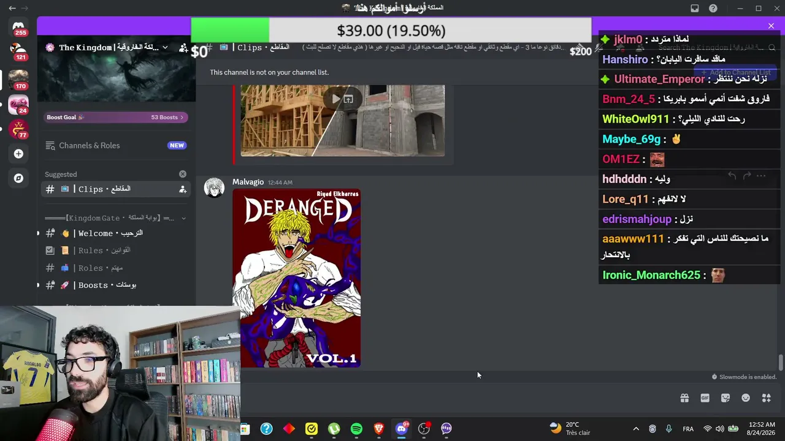The image size is (785, 441).
Task: Click the Ultimate_Emperor chat username
Action: (659, 79)
